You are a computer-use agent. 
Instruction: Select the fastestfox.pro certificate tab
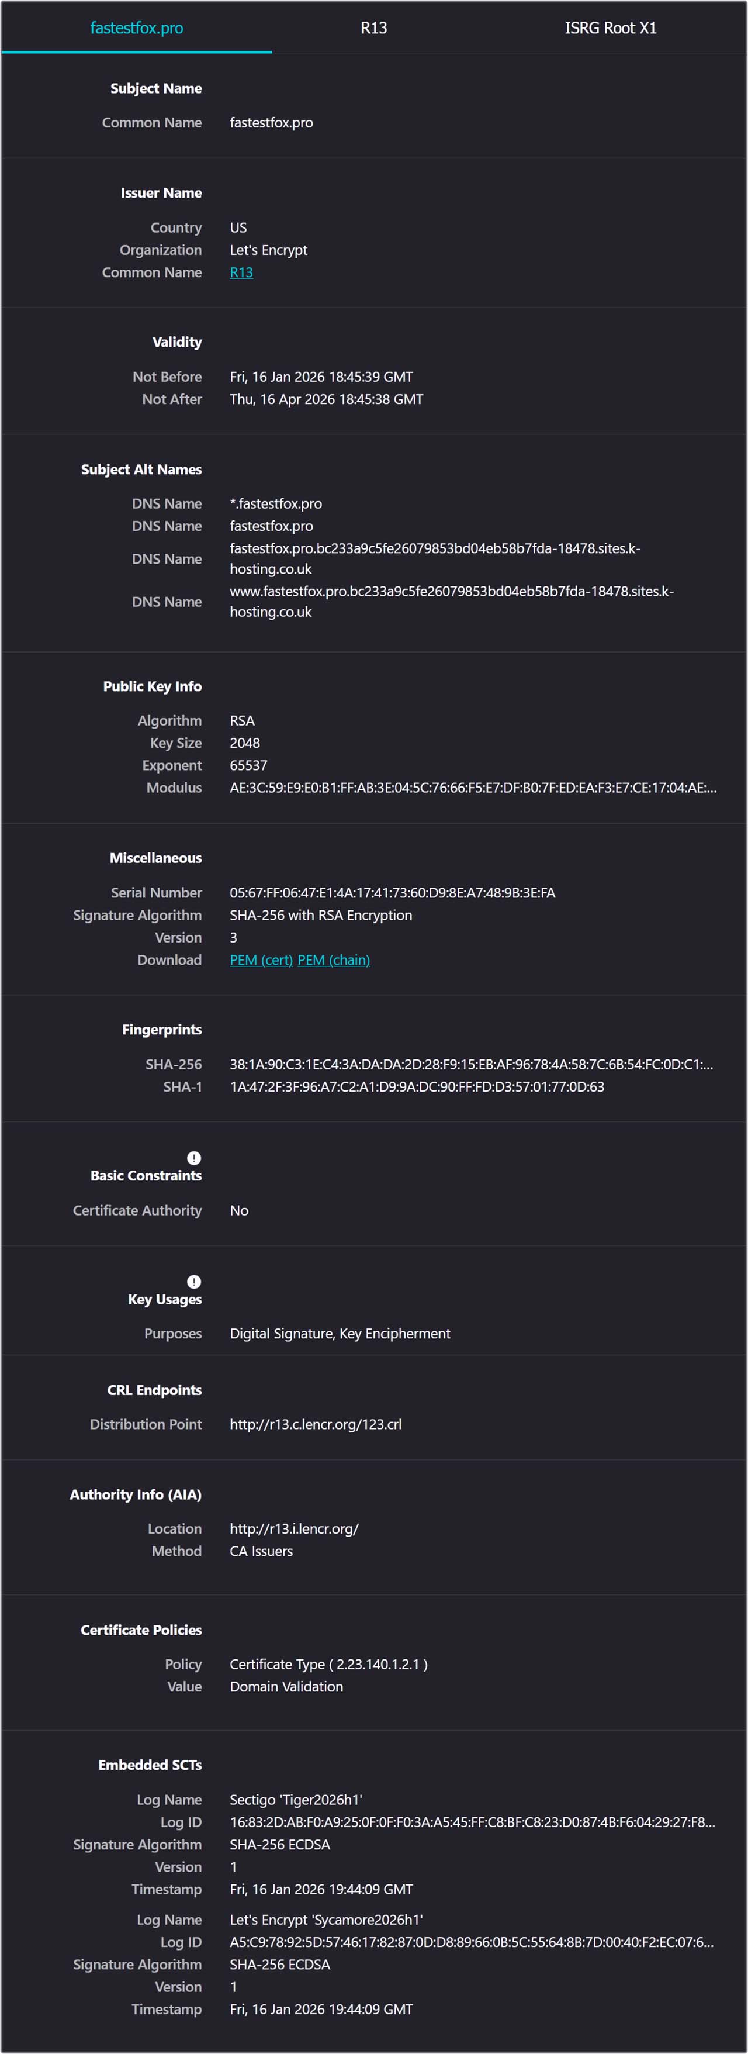[137, 27]
